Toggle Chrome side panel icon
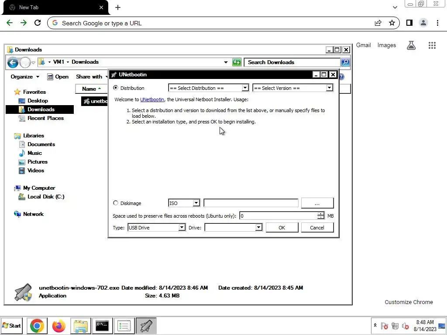The height and width of the screenshot is (335, 447). pos(409,23)
